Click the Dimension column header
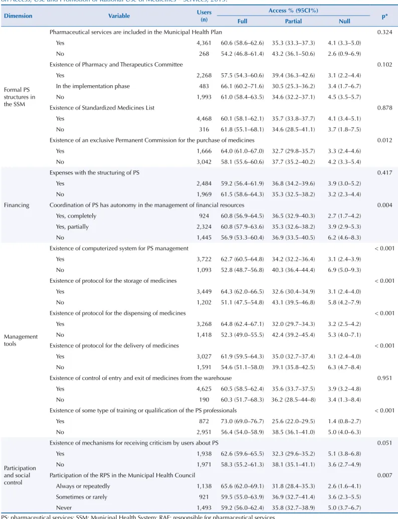The image size is (398, 519). click(18, 16)
